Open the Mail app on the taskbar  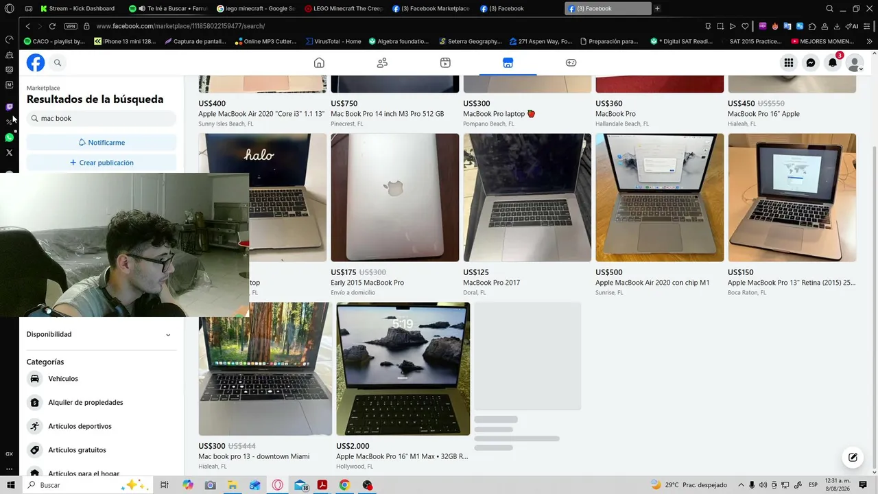coord(300,485)
